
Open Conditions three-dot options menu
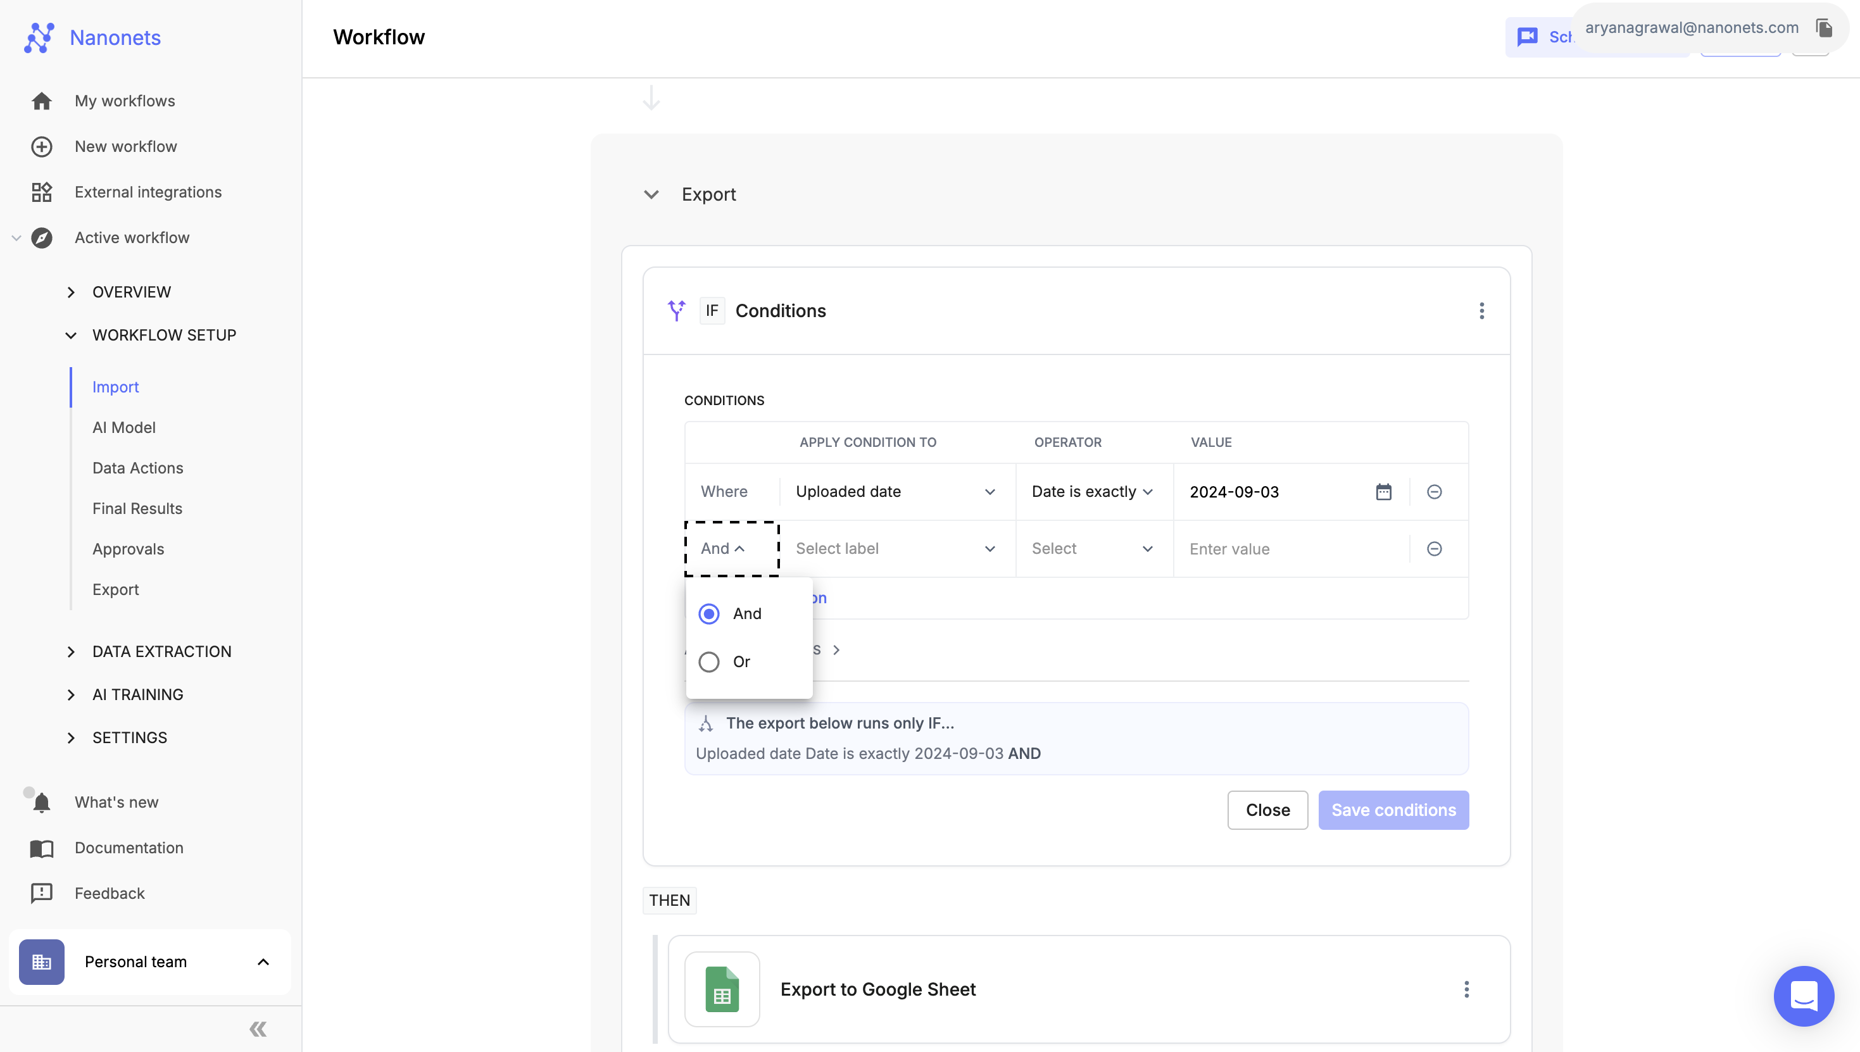pos(1481,311)
